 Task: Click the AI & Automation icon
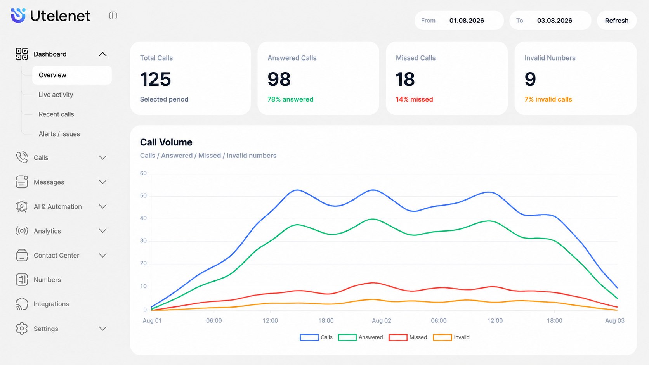click(x=22, y=206)
